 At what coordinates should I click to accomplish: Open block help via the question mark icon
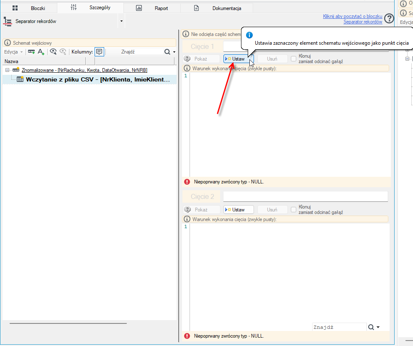389,19
